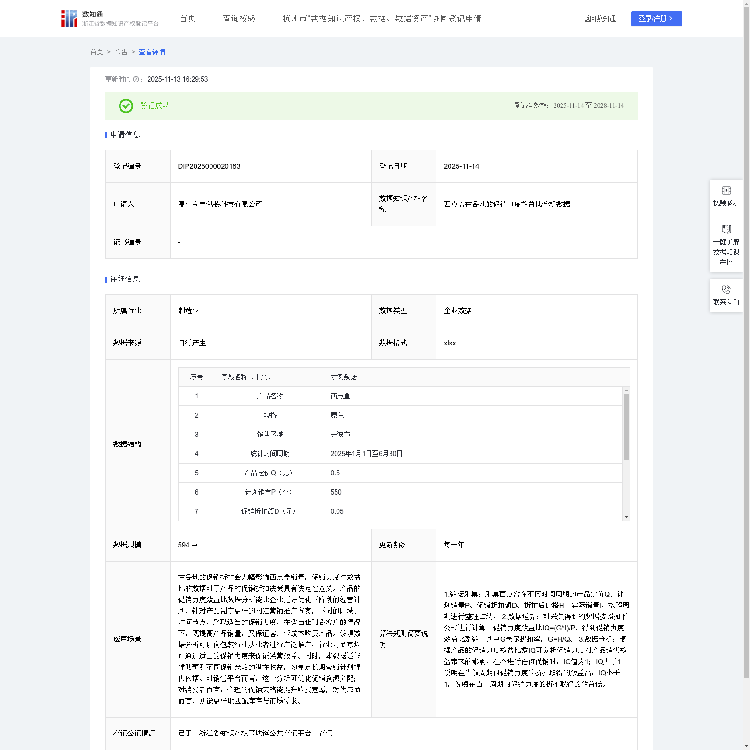750x750 pixels.
Task: Click the 促销折扣额D（元） field cell
Action: [270, 511]
